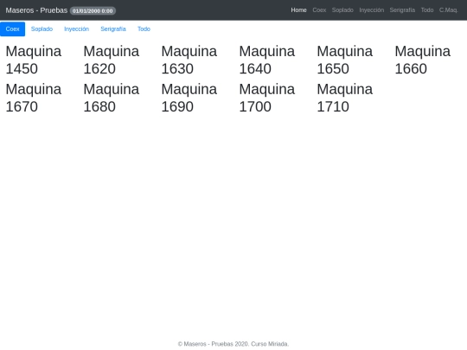Switch to the Inyección pill tab
Screen dimensions: 467x350
(x=77, y=29)
